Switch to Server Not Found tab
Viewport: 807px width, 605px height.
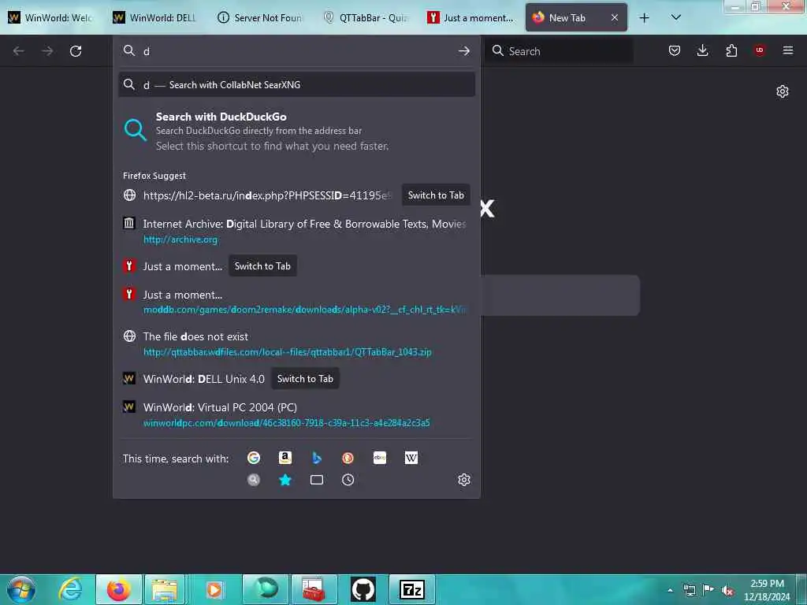[261, 17]
